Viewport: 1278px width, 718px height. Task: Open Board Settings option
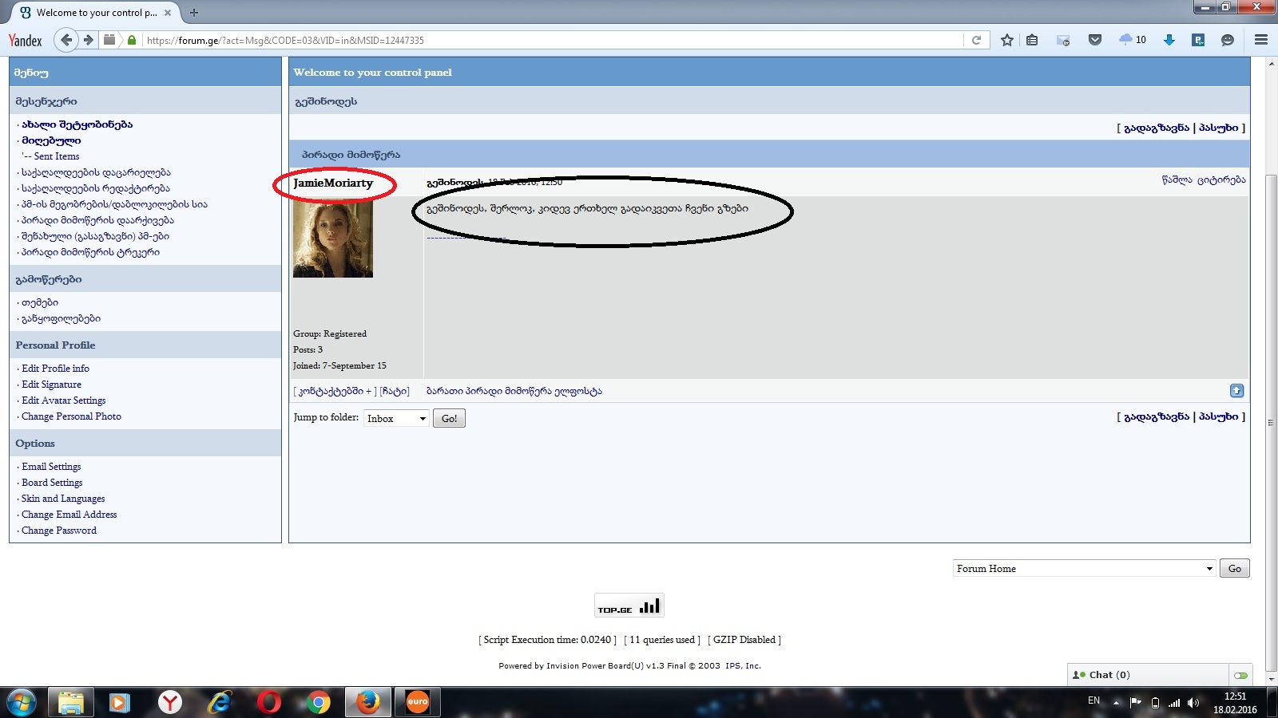(52, 483)
